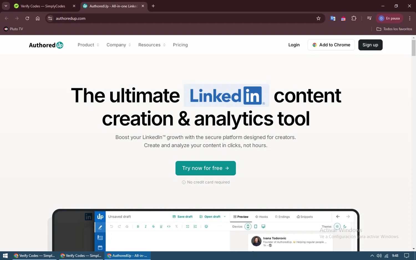Open the Windows Start menu
Image resolution: width=416 pixels, height=260 pixels.
5,256
